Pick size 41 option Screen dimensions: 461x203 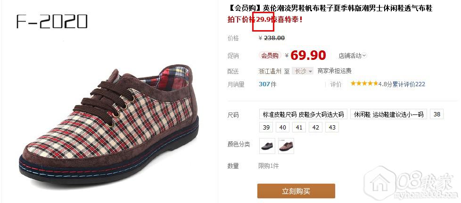tap(299, 128)
